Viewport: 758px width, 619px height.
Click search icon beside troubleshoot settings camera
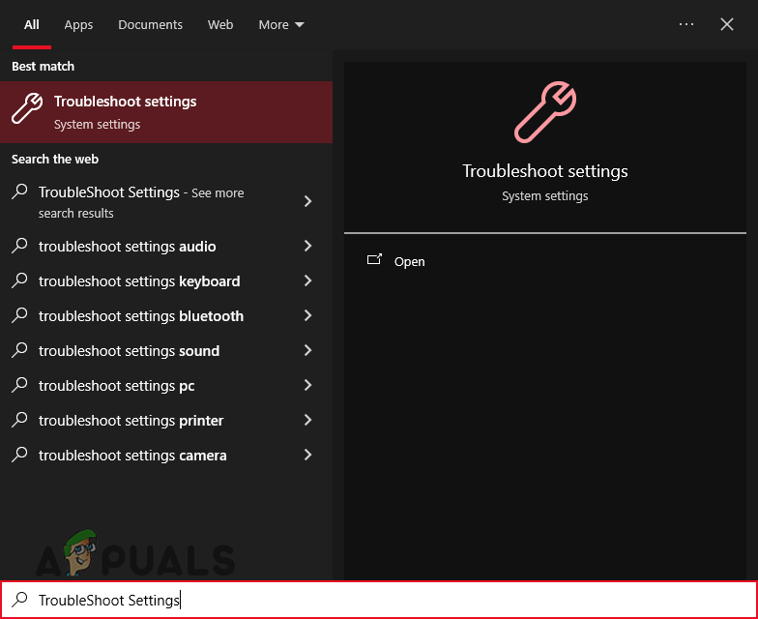[19, 455]
